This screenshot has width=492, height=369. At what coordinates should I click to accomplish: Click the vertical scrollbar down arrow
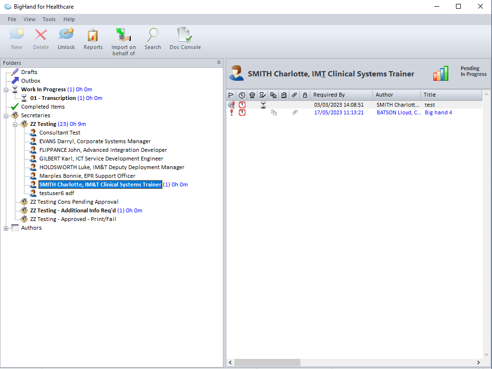pyautogui.click(x=487, y=355)
